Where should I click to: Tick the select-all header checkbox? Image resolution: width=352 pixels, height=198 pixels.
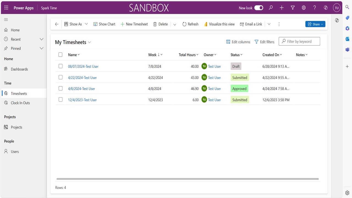tap(61, 55)
